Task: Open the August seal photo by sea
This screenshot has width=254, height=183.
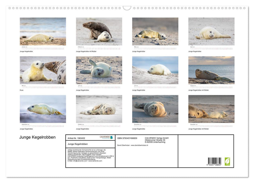Action: (x=211, y=70)
